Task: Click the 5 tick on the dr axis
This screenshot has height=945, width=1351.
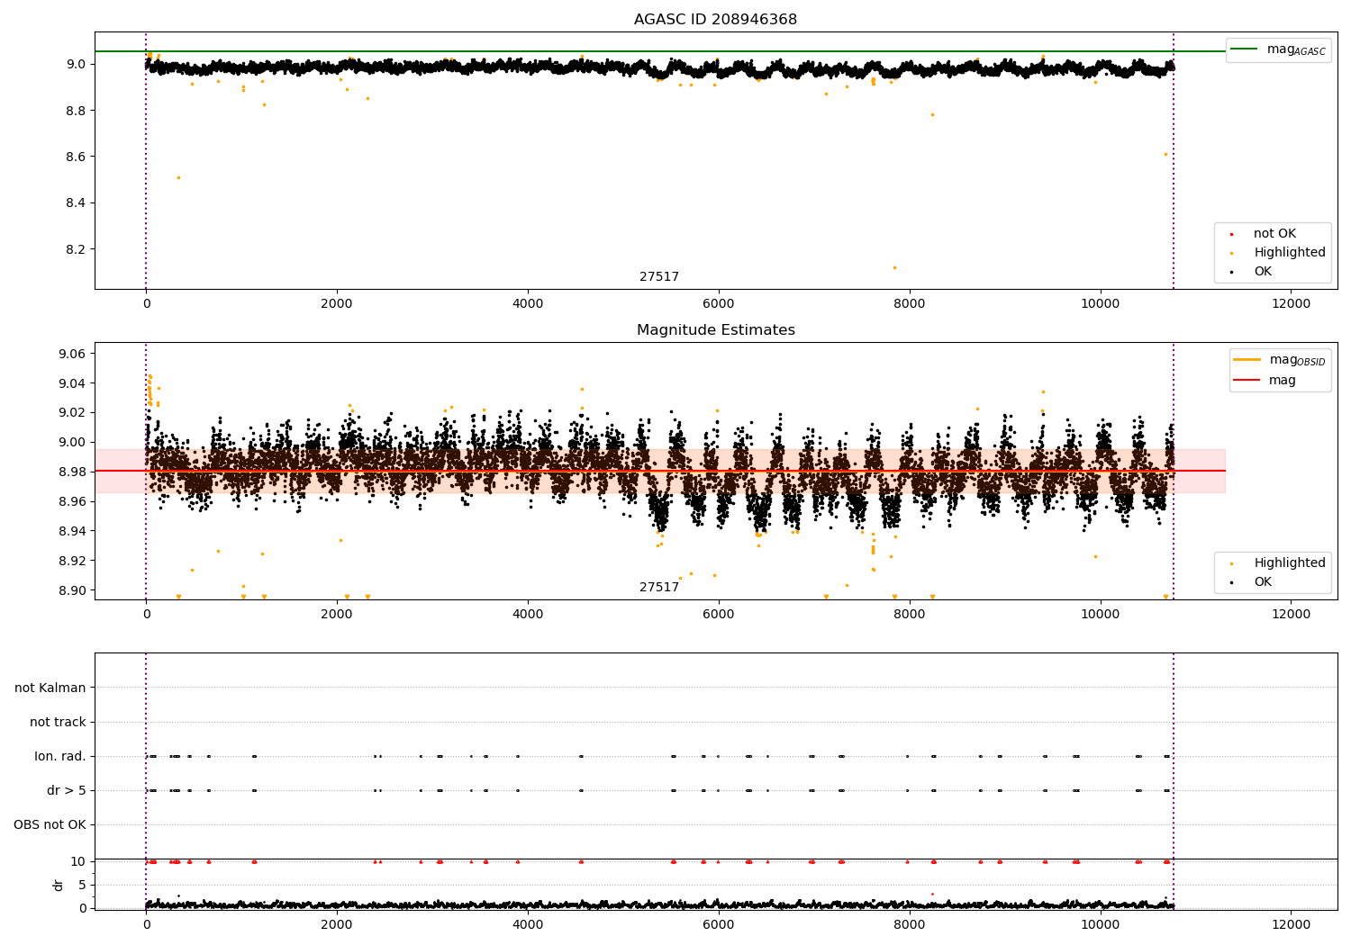Action: [82, 885]
